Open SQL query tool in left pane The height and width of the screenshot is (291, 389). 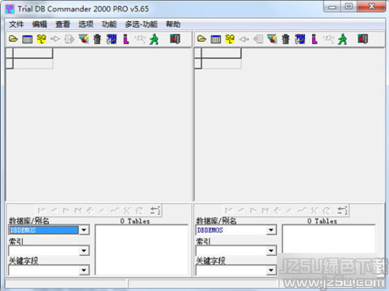(41, 39)
